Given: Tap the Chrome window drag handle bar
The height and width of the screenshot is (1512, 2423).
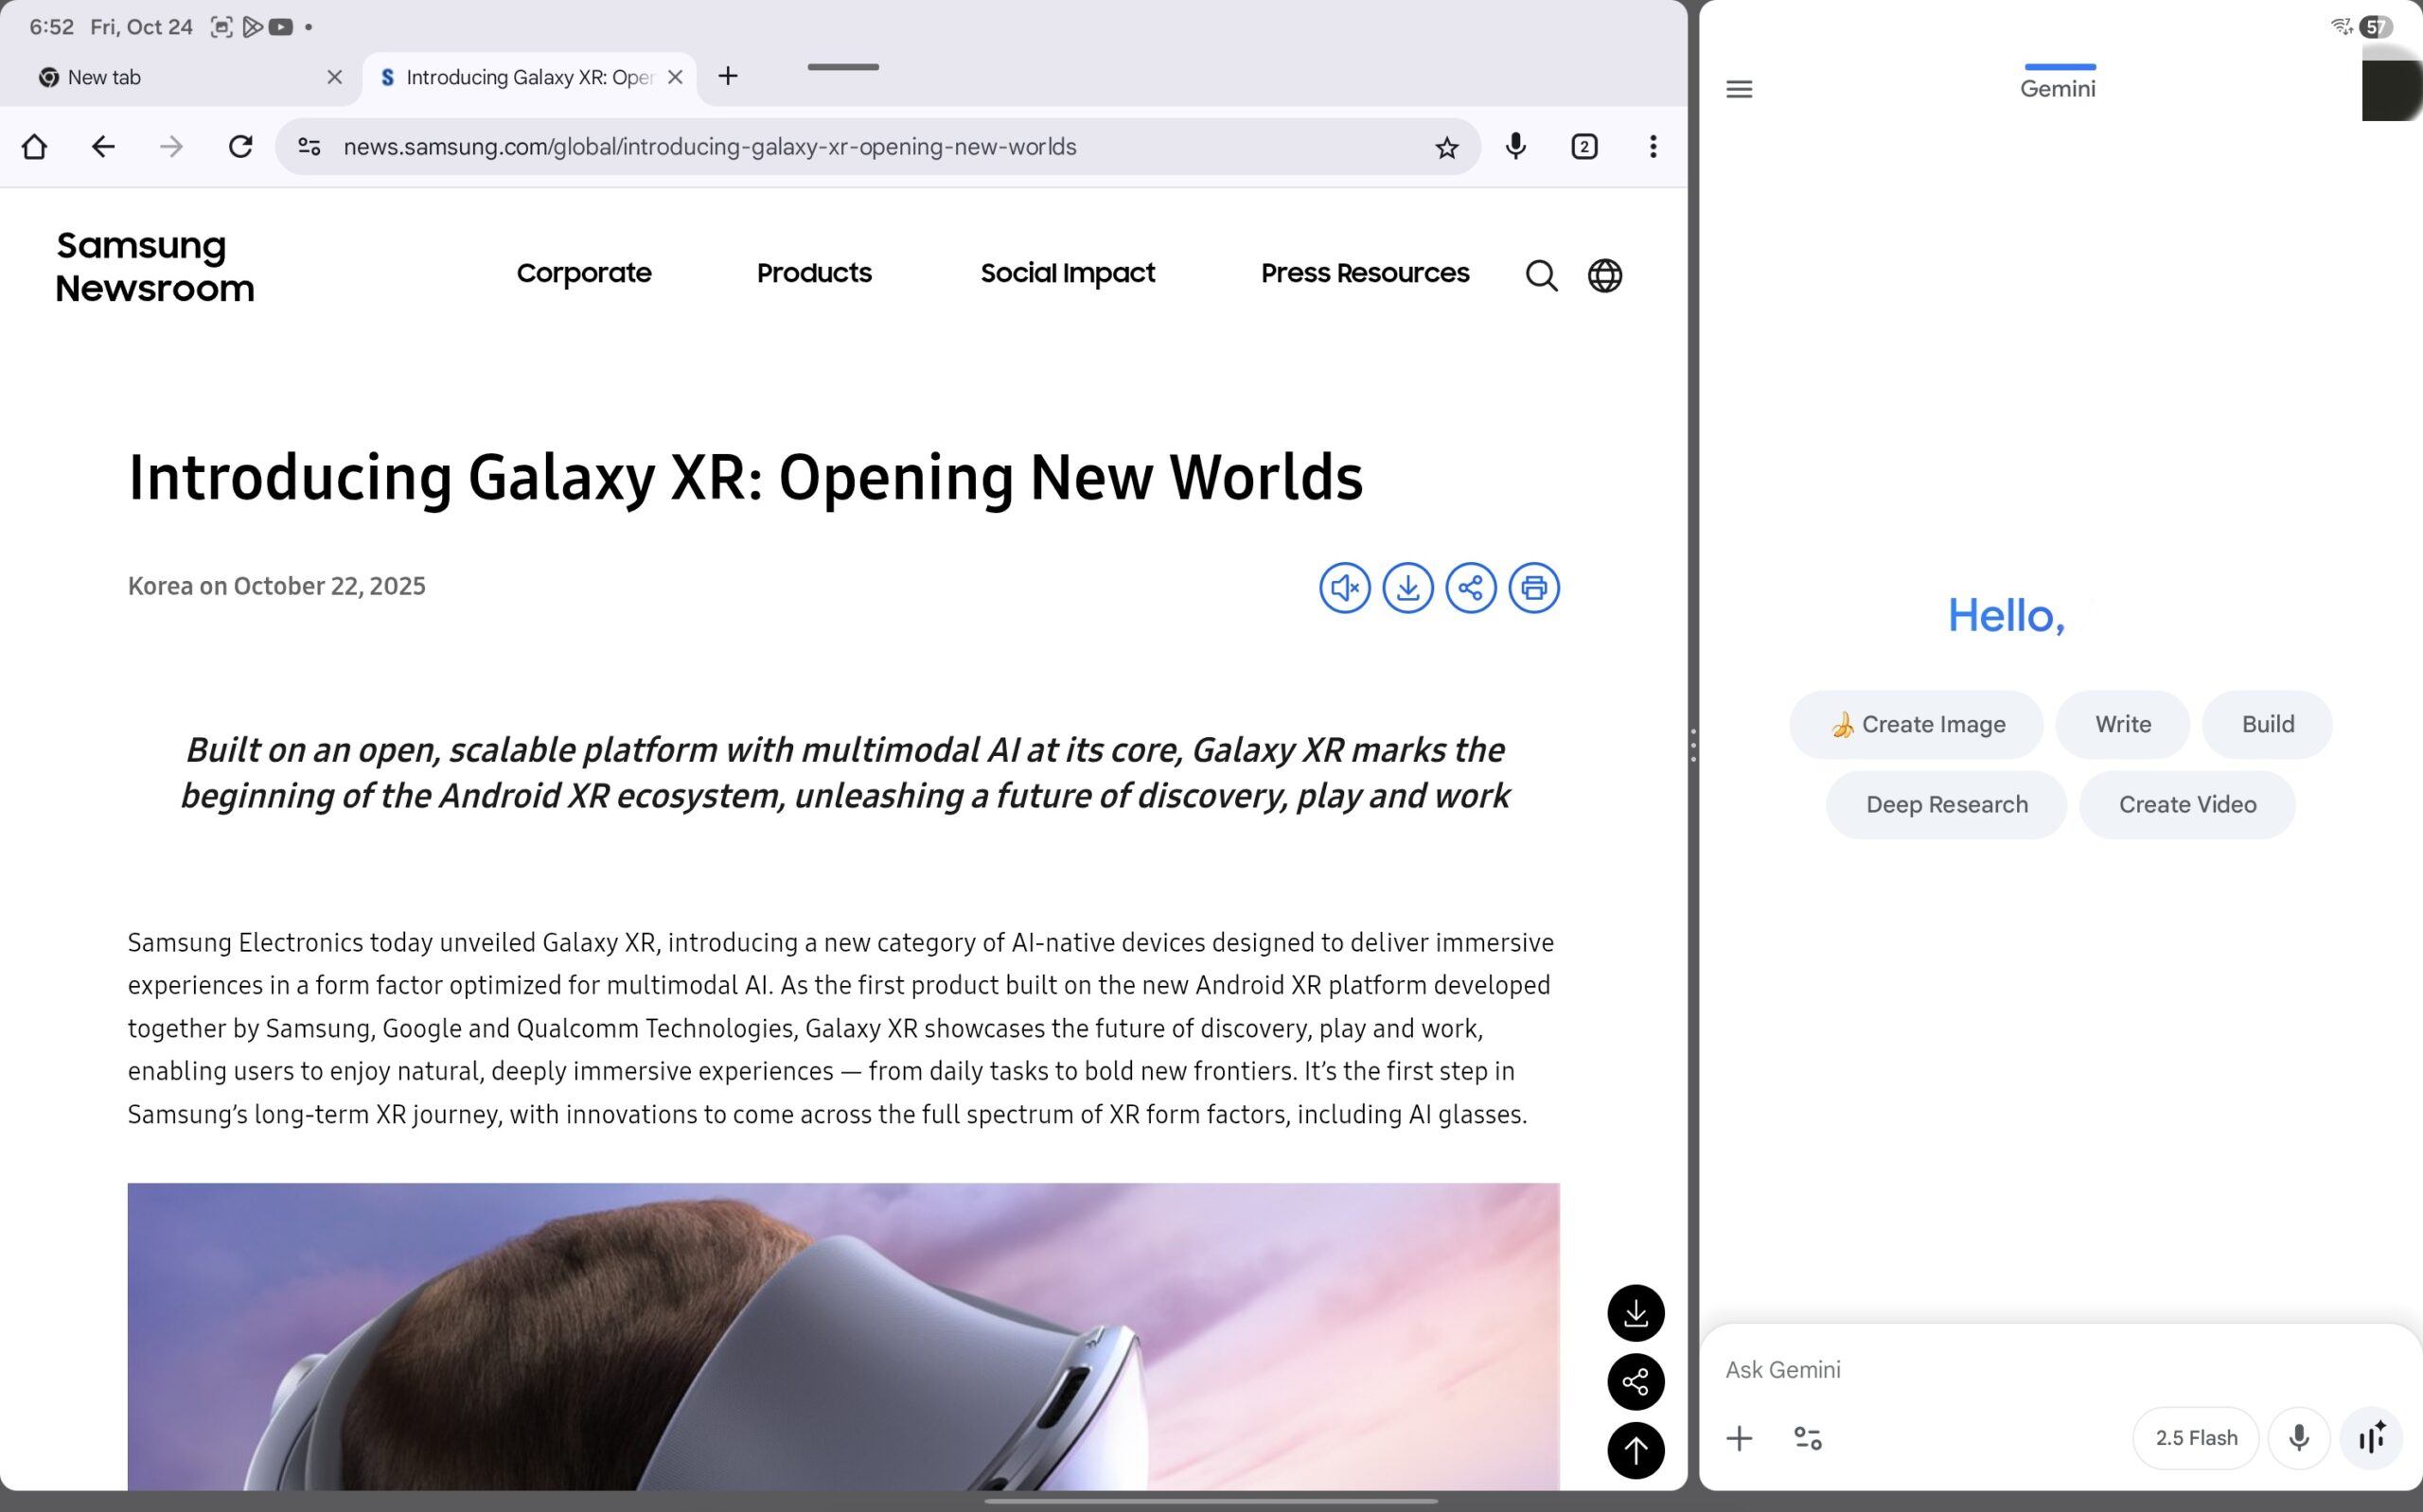Looking at the screenshot, I should (x=843, y=67).
